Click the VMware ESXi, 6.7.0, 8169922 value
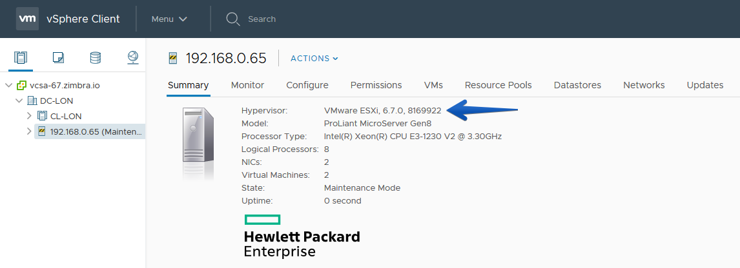Image resolution: width=740 pixels, height=268 pixels. [x=383, y=111]
